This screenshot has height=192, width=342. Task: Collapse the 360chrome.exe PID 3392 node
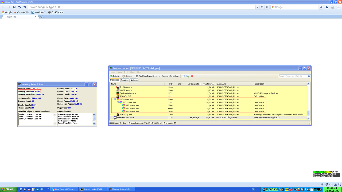point(118,102)
